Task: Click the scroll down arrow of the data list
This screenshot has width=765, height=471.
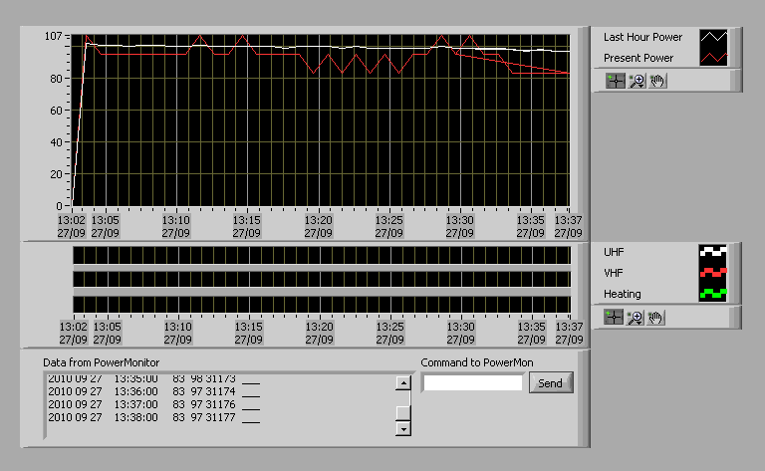Action: click(x=403, y=428)
